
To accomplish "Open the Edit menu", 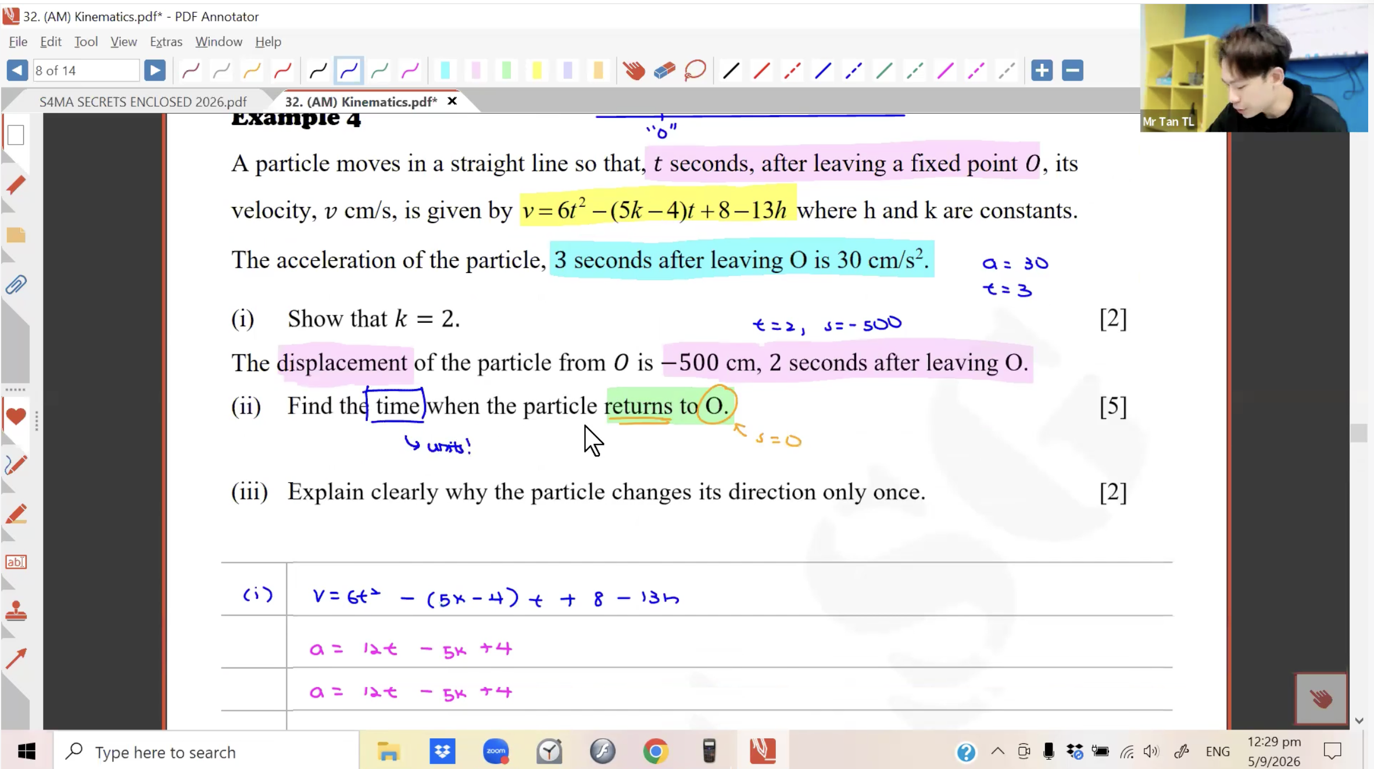I will click(51, 41).
